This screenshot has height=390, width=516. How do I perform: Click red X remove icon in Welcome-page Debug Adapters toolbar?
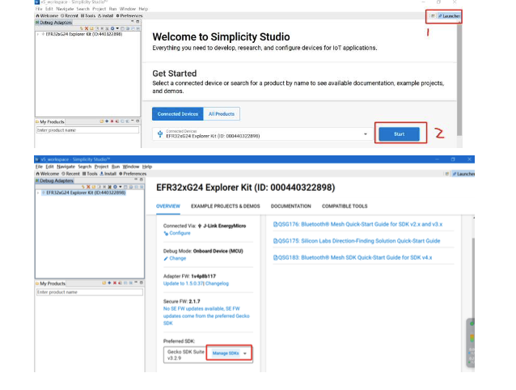pos(87,28)
